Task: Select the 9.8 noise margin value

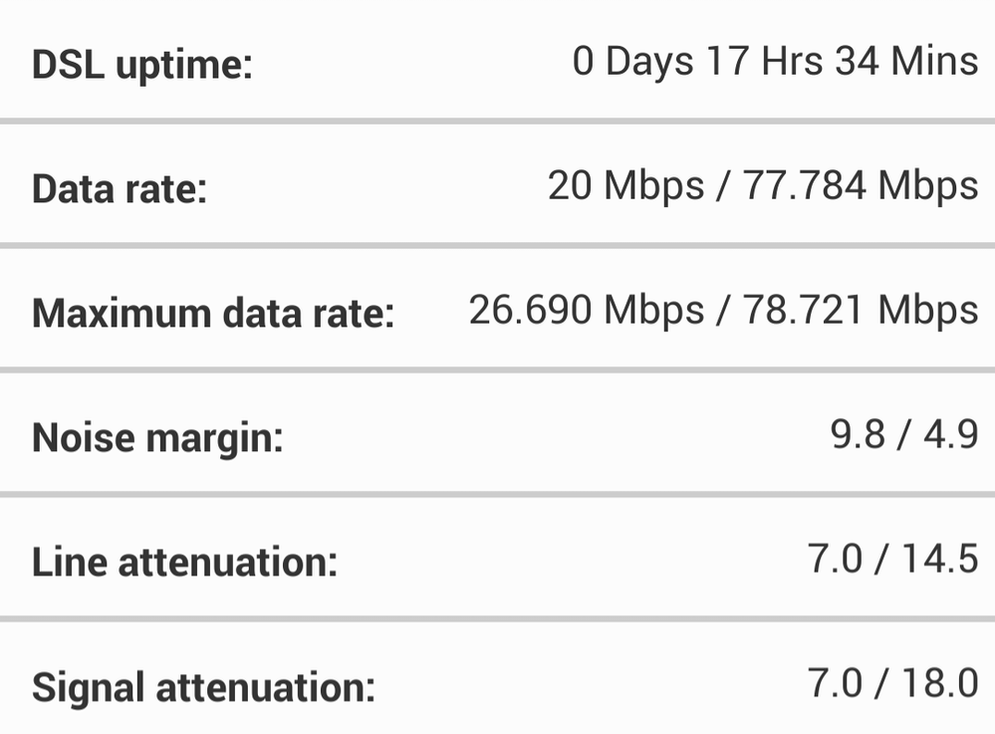Action: pos(859,434)
